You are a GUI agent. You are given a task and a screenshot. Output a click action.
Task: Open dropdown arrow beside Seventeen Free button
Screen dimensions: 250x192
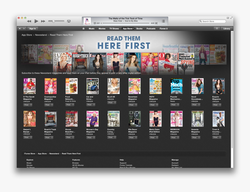[x=136, y=105]
